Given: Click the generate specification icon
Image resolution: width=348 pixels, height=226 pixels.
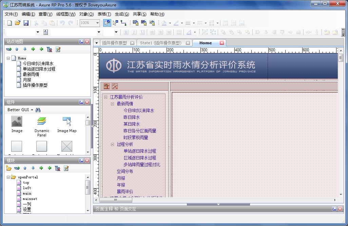Looking at the screenshot, I should [143, 23].
